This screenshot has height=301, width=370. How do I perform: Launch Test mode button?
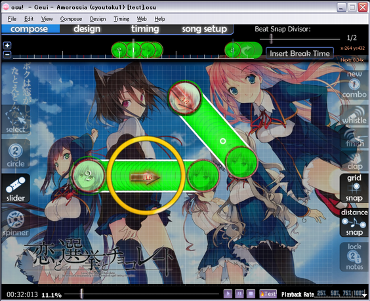[x=268, y=294]
